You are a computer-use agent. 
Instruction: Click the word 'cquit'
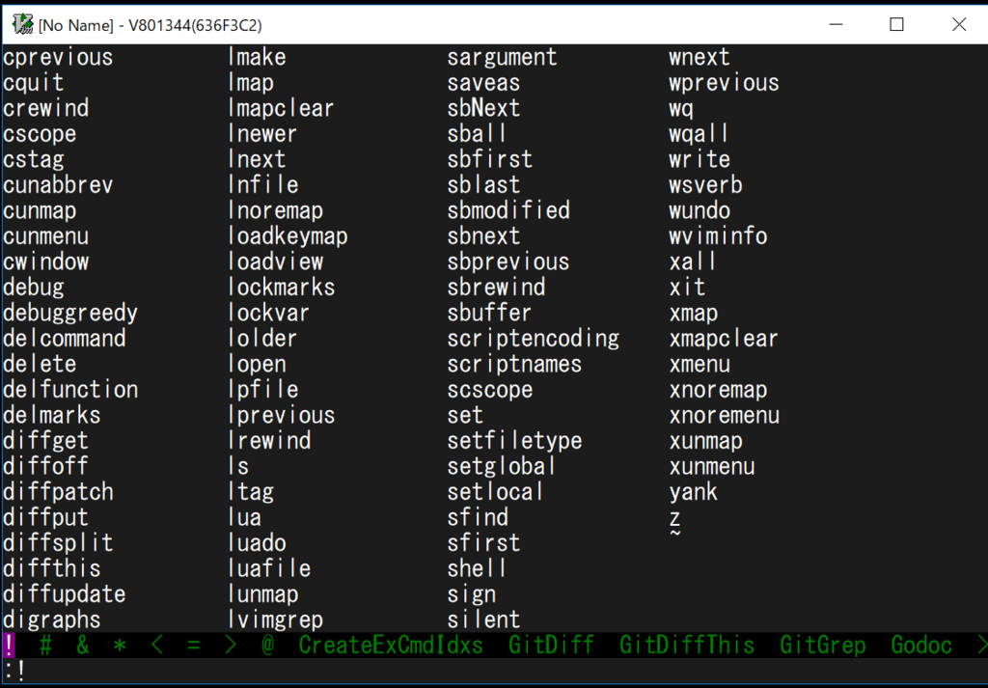coord(34,83)
